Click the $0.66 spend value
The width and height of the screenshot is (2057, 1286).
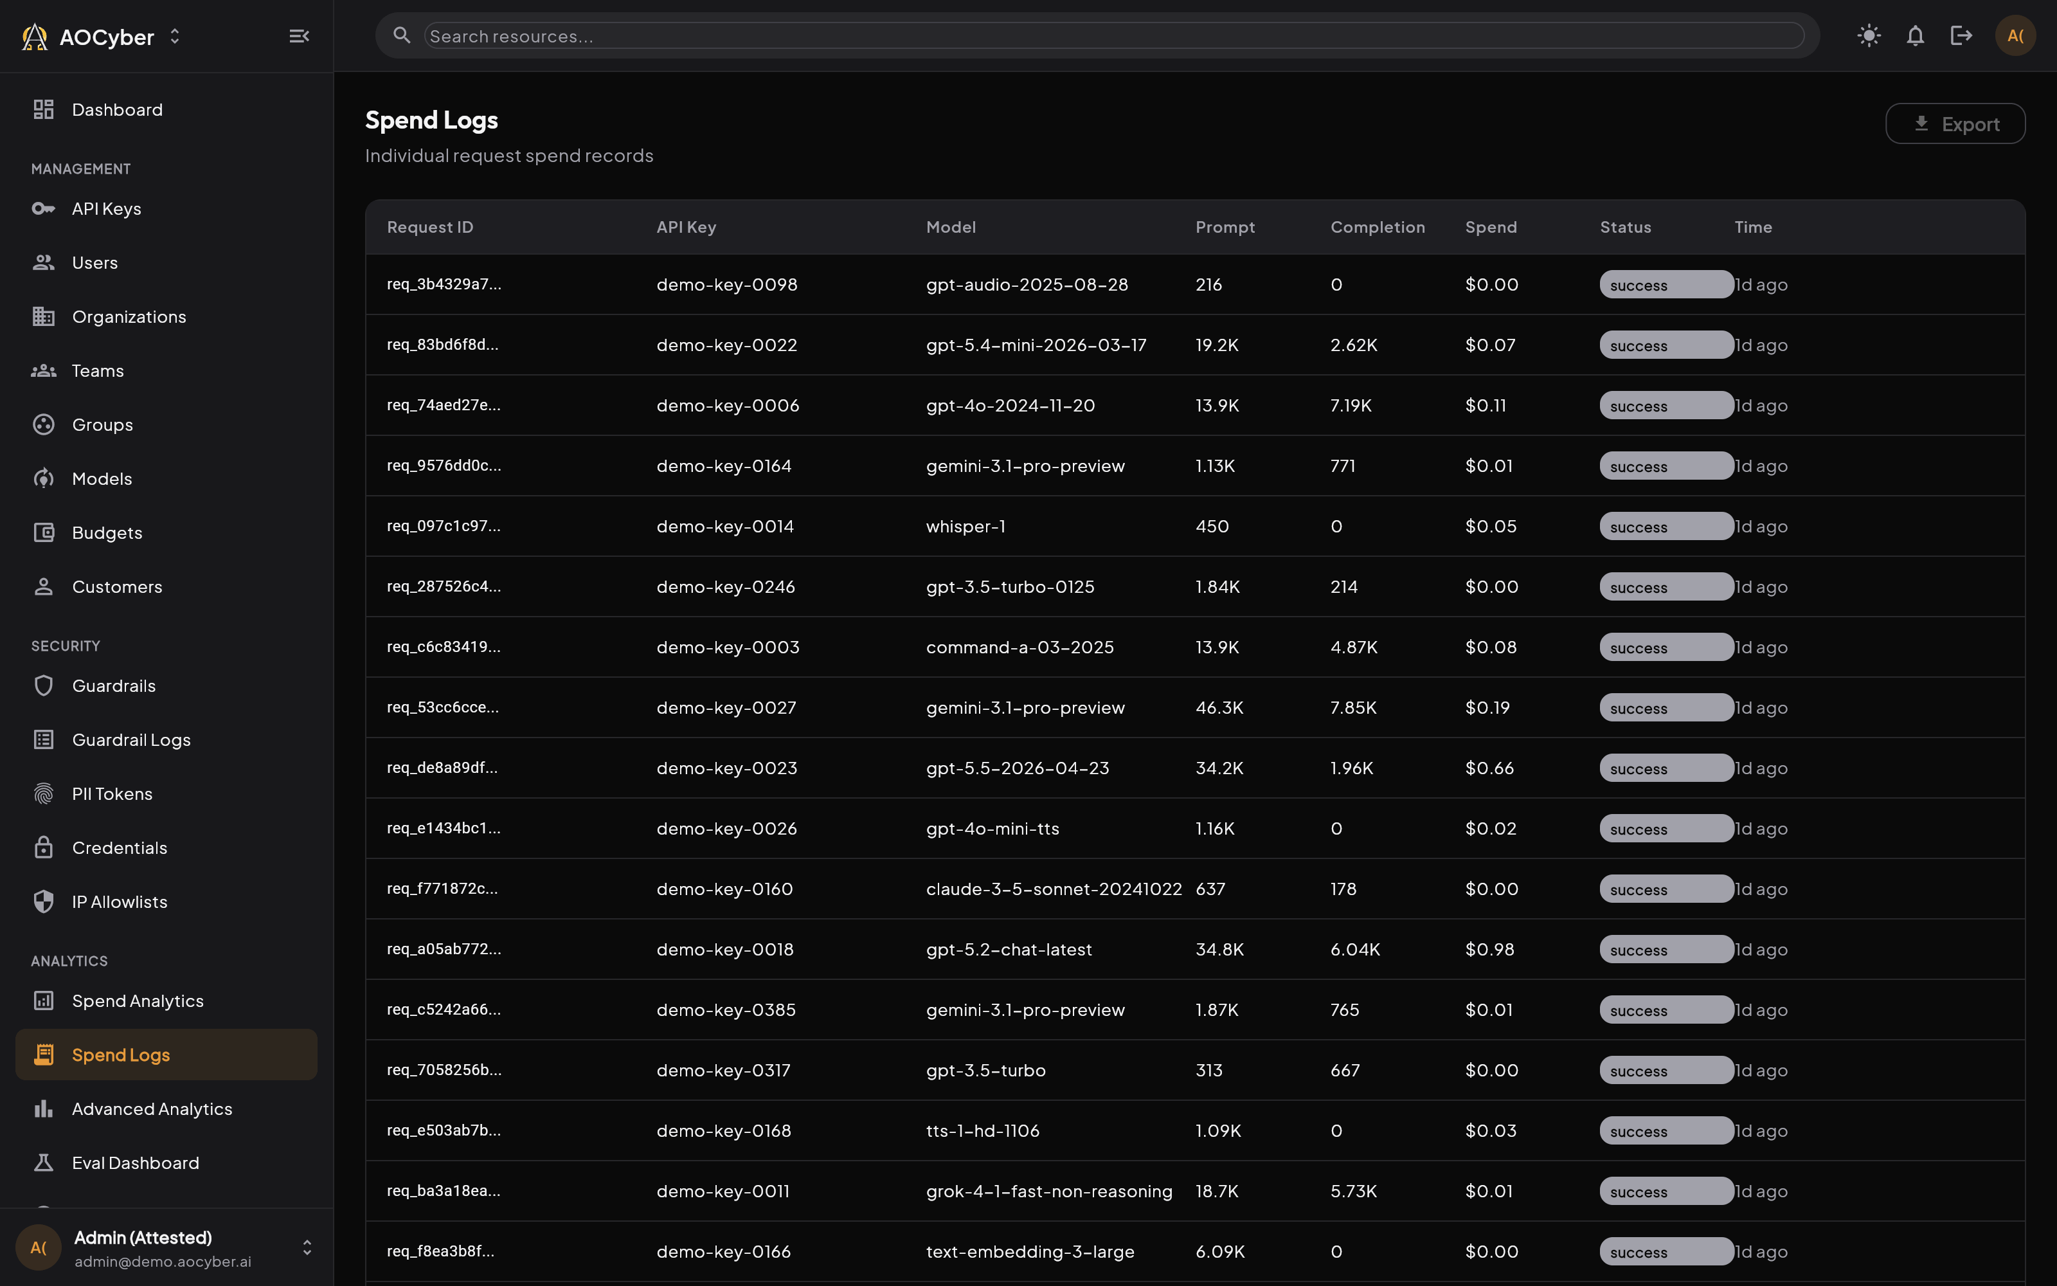[1489, 768]
